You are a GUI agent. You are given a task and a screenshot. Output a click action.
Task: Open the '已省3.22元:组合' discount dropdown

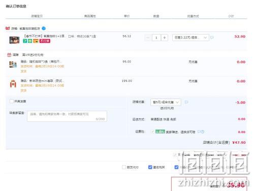click(x=190, y=38)
